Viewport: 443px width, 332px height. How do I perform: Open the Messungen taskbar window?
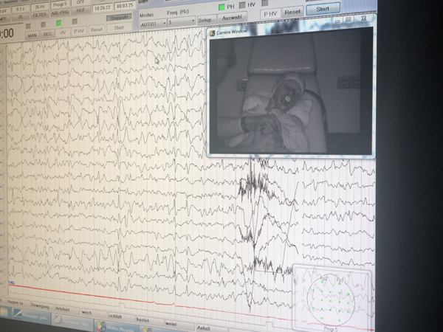pyautogui.click(x=31, y=316)
